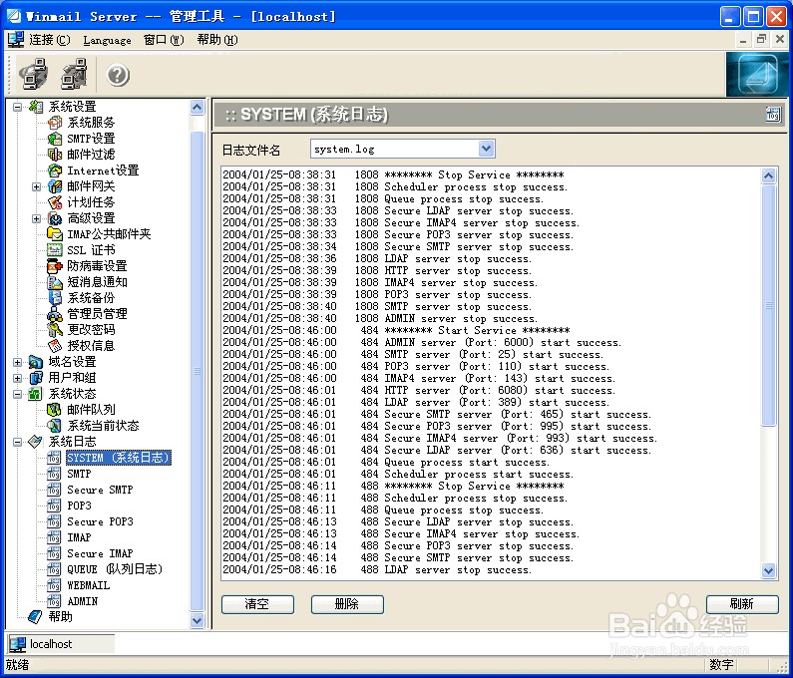
Task: Click the connect to server toolbar icon
Action: coord(33,75)
